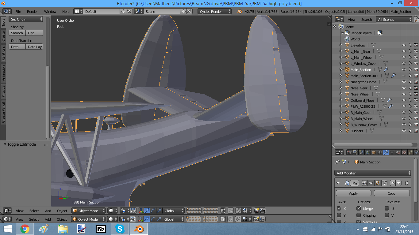The width and height of the screenshot is (419, 235).
Task: Open the Render properties tab (camera icon)
Action: tap(349, 152)
